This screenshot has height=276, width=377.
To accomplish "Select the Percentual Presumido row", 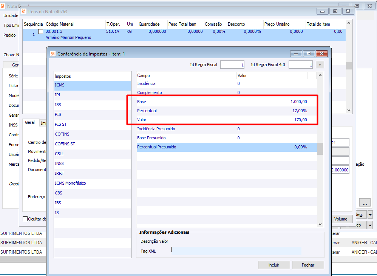I will point(227,147).
